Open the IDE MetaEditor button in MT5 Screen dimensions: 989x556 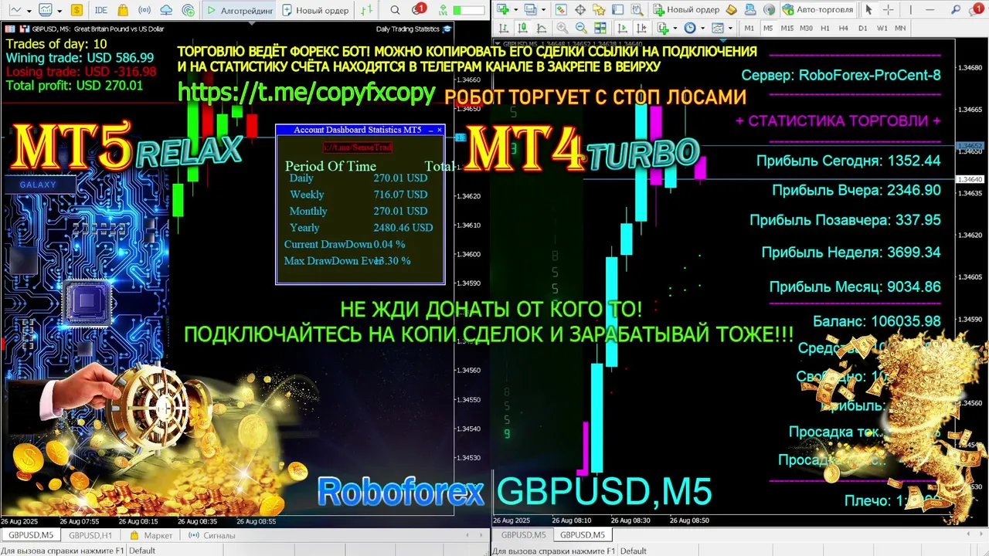(x=101, y=10)
